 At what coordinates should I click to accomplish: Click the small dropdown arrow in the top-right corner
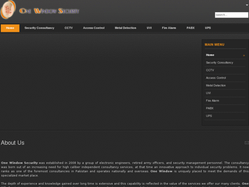pos(247,5)
